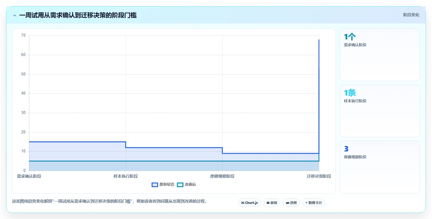
Task: Click the description sentence below the chart
Action: 109,201
